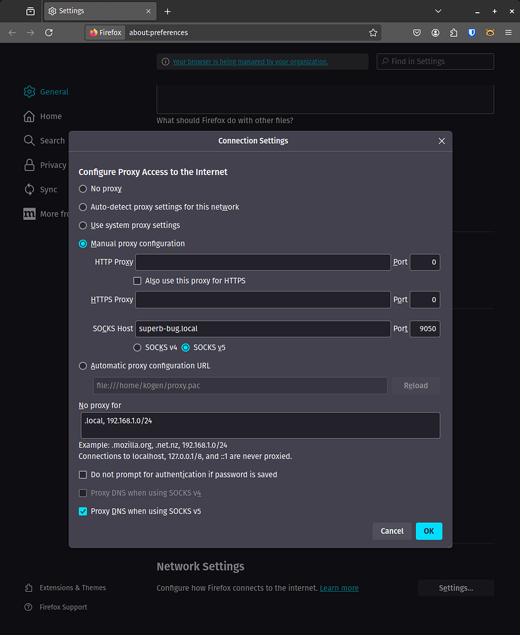Open Search settings from the sidebar
The image size is (520, 635).
click(x=49, y=140)
